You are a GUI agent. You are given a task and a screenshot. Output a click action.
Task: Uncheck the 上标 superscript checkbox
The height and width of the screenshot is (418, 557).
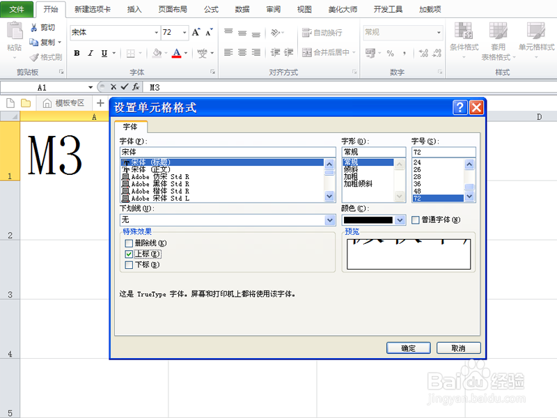(129, 254)
